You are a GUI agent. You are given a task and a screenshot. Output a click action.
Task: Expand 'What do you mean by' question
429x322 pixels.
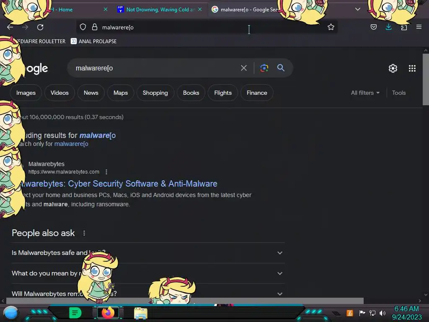148,273
